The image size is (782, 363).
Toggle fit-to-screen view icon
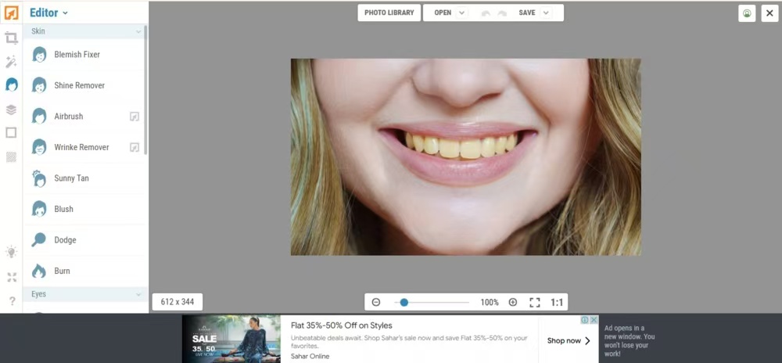pyautogui.click(x=535, y=302)
